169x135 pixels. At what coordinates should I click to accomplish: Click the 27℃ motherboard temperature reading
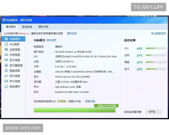(x=140, y=56)
